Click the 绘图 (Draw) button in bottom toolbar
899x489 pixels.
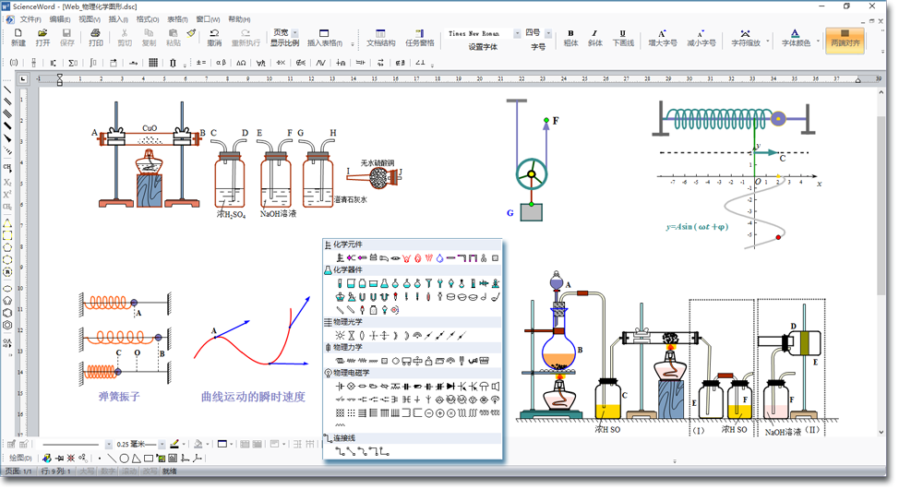pos(18,458)
